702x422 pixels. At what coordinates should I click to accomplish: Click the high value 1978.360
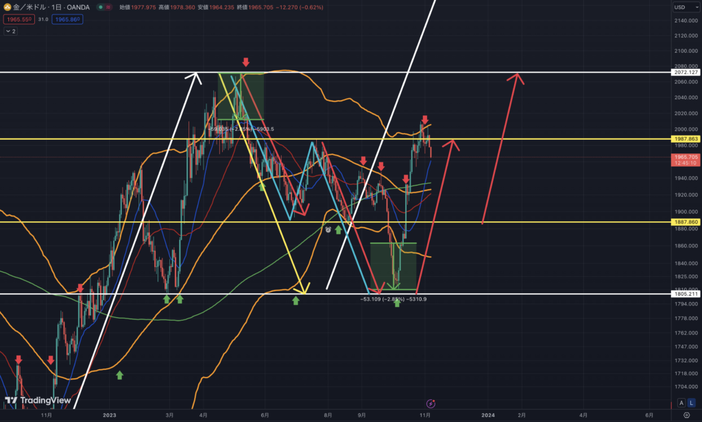click(x=182, y=7)
